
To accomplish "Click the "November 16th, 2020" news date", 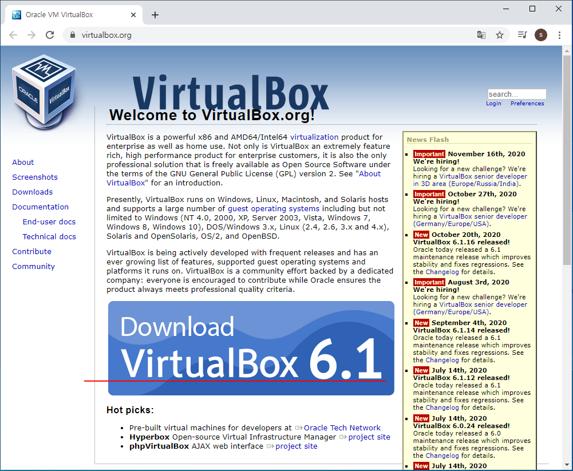I will [487, 154].
